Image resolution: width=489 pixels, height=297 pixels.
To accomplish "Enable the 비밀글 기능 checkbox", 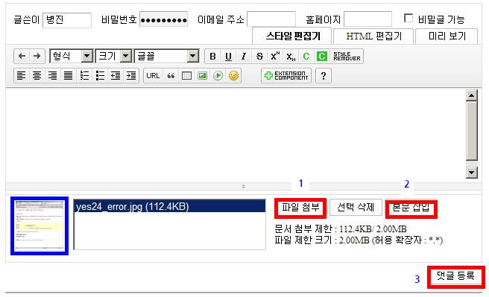I will tap(408, 18).
